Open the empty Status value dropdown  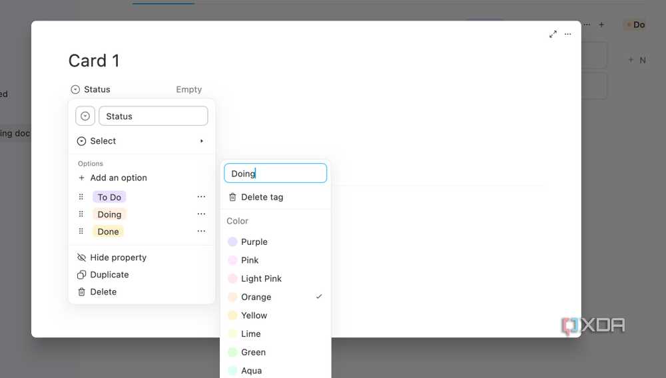[189, 90]
